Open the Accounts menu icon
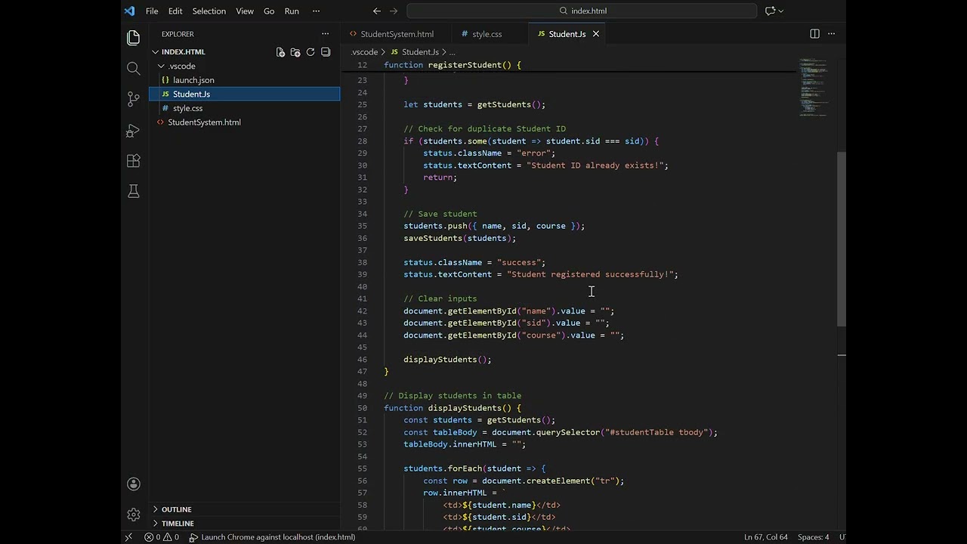The image size is (967, 544). [134, 484]
